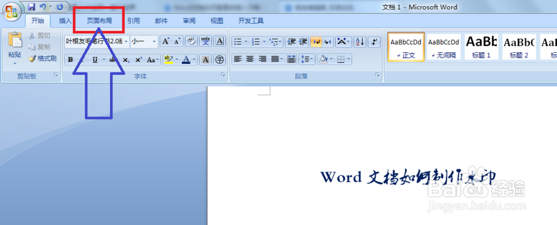Open the 视图 tab
Screen dimensions: 557x225
pos(217,21)
